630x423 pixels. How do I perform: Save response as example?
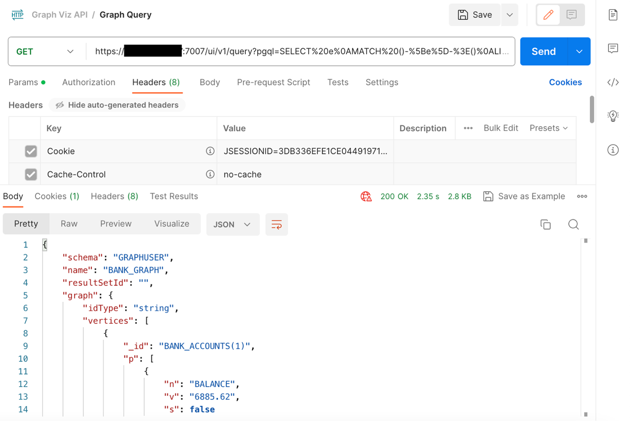click(524, 196)
